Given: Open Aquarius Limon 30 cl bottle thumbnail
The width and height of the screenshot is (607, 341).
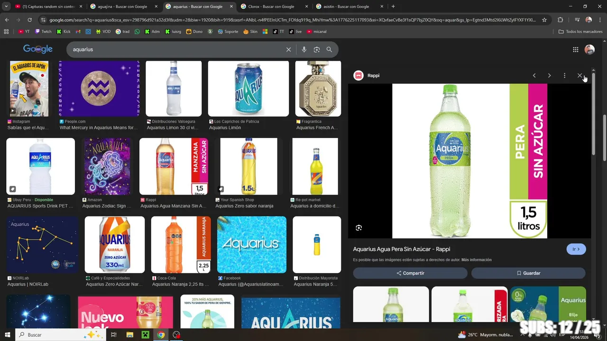Looking at the screenshot, I should (174, 89).
